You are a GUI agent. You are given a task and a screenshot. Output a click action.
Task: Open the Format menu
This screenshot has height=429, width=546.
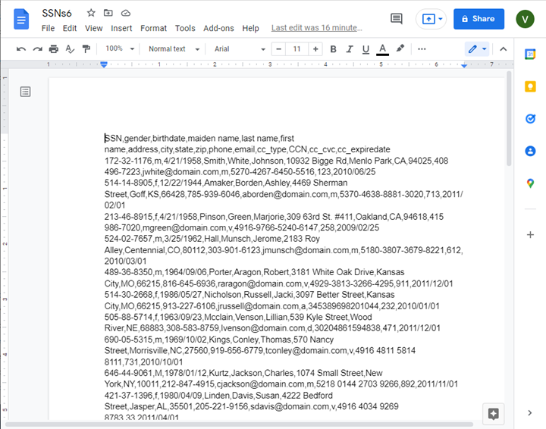pyautogui.click(x=153, y=28)
